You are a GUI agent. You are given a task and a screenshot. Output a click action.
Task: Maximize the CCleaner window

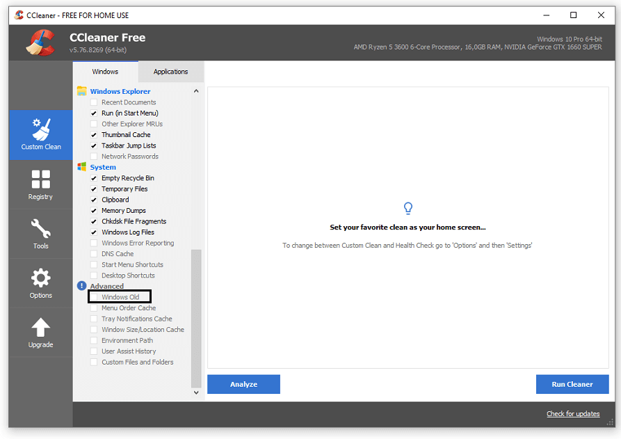pos(573,15)
